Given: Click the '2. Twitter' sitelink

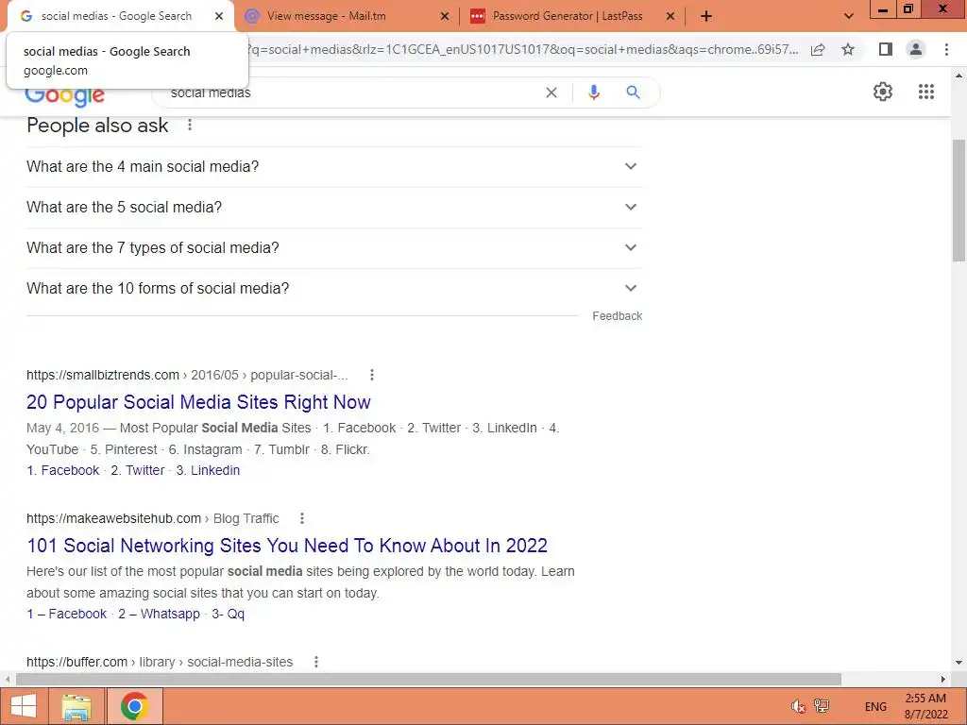Looking at the screenshot, I should tap(138, 470).
